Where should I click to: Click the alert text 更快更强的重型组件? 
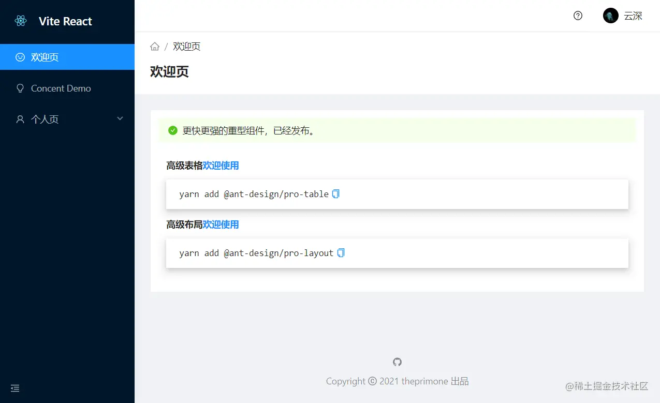click(x=248, y=130)
